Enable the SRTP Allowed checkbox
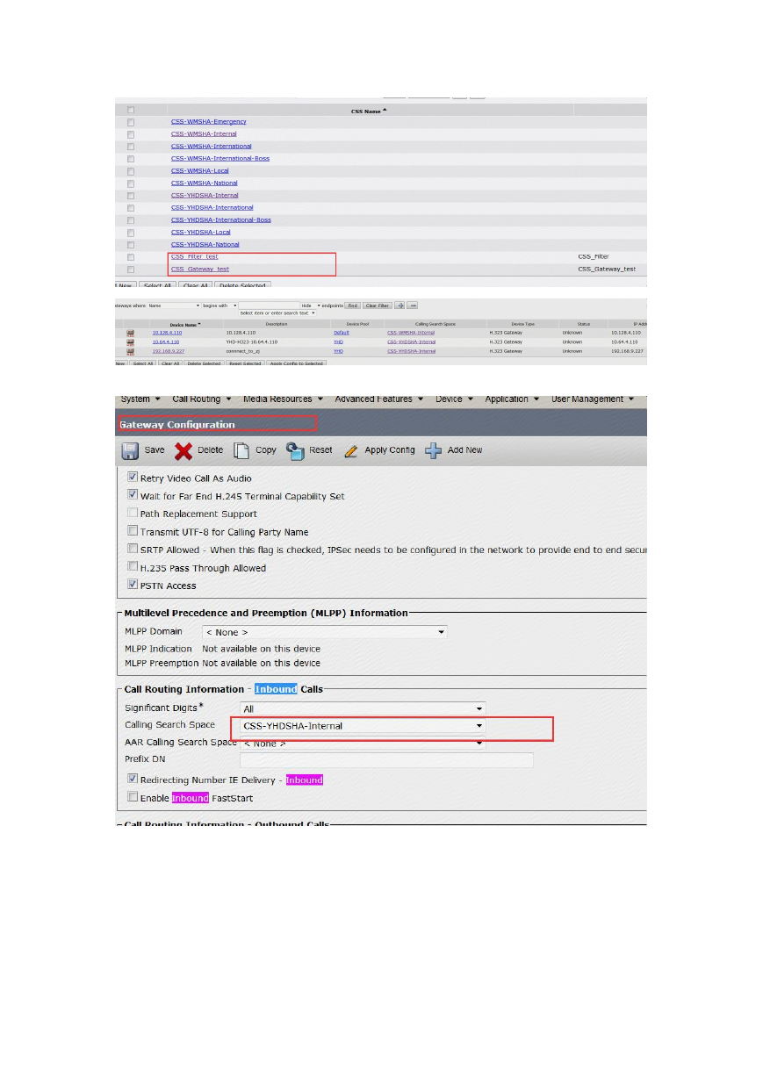The width and height of the screenshot is (763, 1078). [x=133, y=550]
